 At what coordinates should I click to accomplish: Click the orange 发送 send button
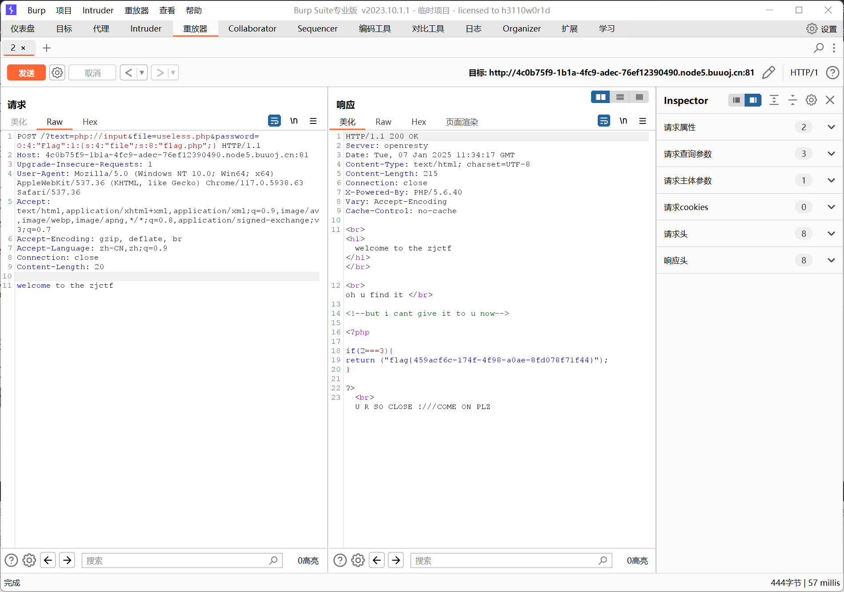point(26,73)
